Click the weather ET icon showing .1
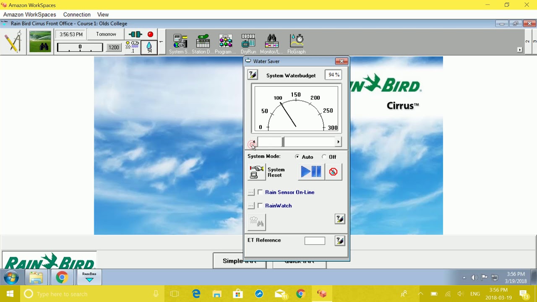The height and width of the screenshot is (302, 537). [133, 47]
